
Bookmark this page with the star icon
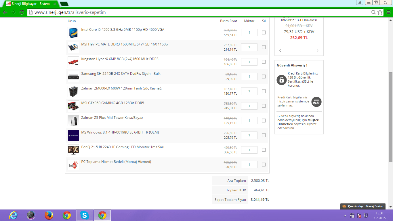click(x=380, y=12)
